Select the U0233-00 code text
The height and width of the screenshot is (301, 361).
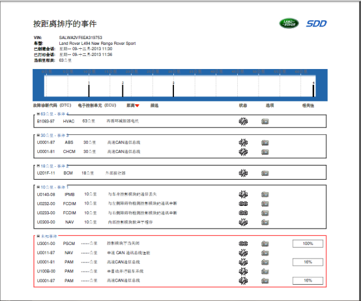tap(46, 213)
